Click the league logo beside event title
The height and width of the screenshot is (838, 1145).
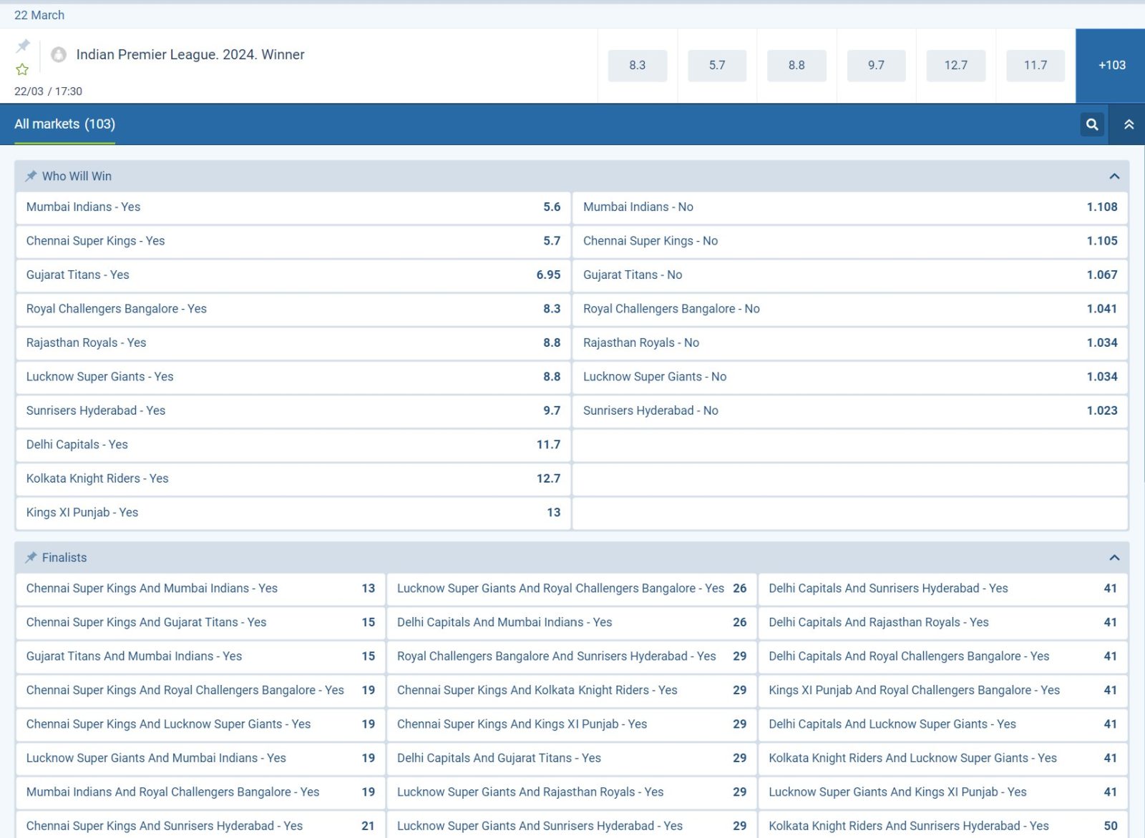[59, 54]
